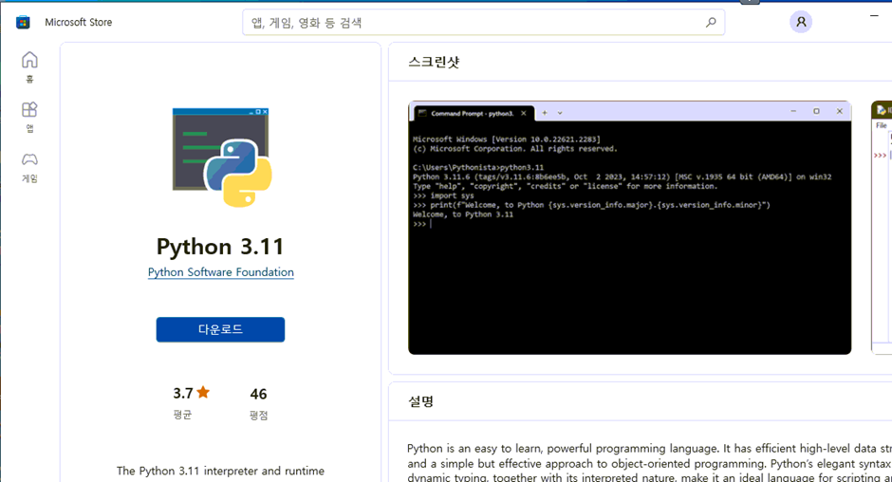Click the 3.7 average rating star
The width and height of the screenshot is (892, 482).
[x=203, y=392]
